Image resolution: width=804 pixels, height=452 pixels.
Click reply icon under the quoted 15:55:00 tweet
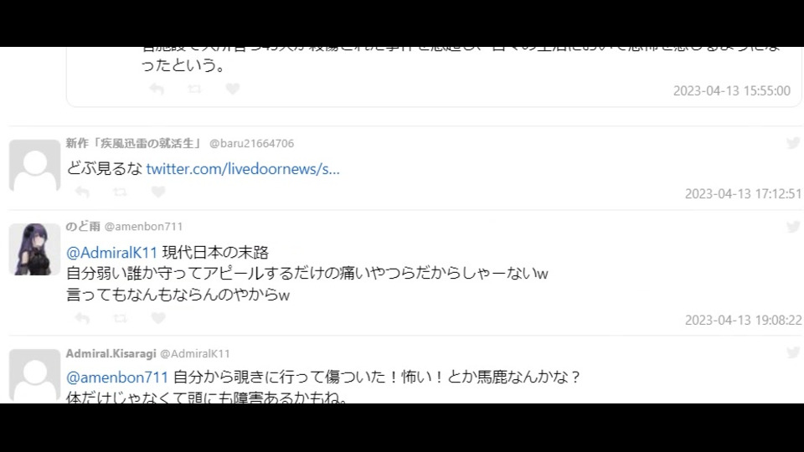coord(157,90)
